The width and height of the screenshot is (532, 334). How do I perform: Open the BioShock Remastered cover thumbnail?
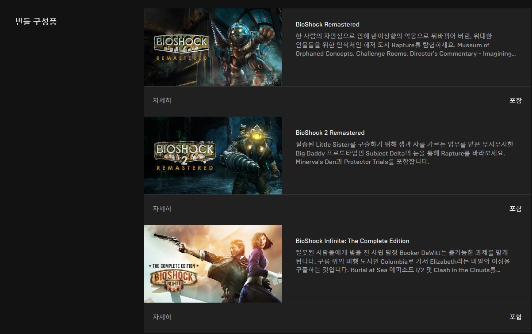pyautogui.click(x=213, y=47)
